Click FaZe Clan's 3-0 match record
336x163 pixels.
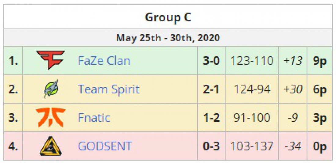point(211,61)
